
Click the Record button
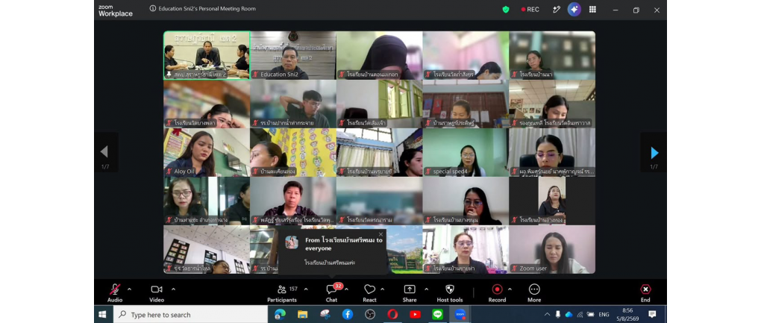pyautogui.click(x=497, y=293)
